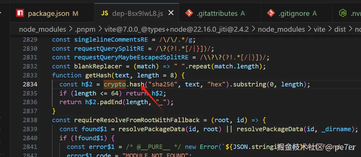This screenshot has width=361, height=157.
Task: Select the dep-Bsx9IwL8.js tab
Action: click(137, 14)
